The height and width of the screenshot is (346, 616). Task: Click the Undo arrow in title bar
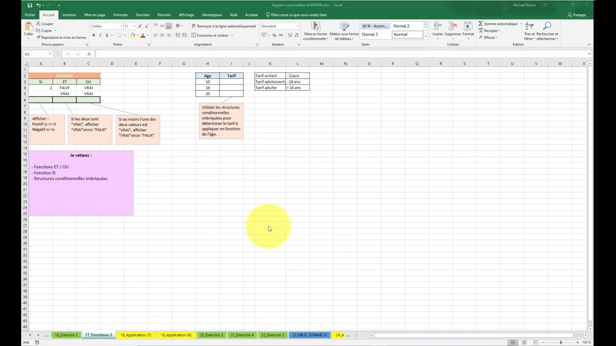tap(38, 5)
